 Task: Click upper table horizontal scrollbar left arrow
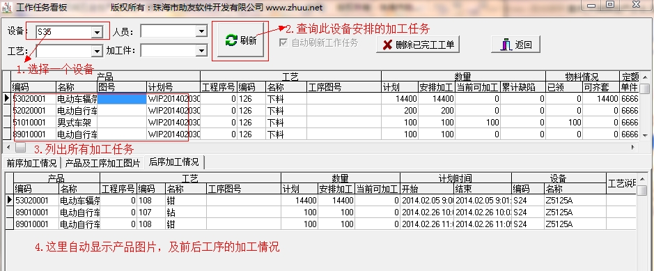coord(7,147)
